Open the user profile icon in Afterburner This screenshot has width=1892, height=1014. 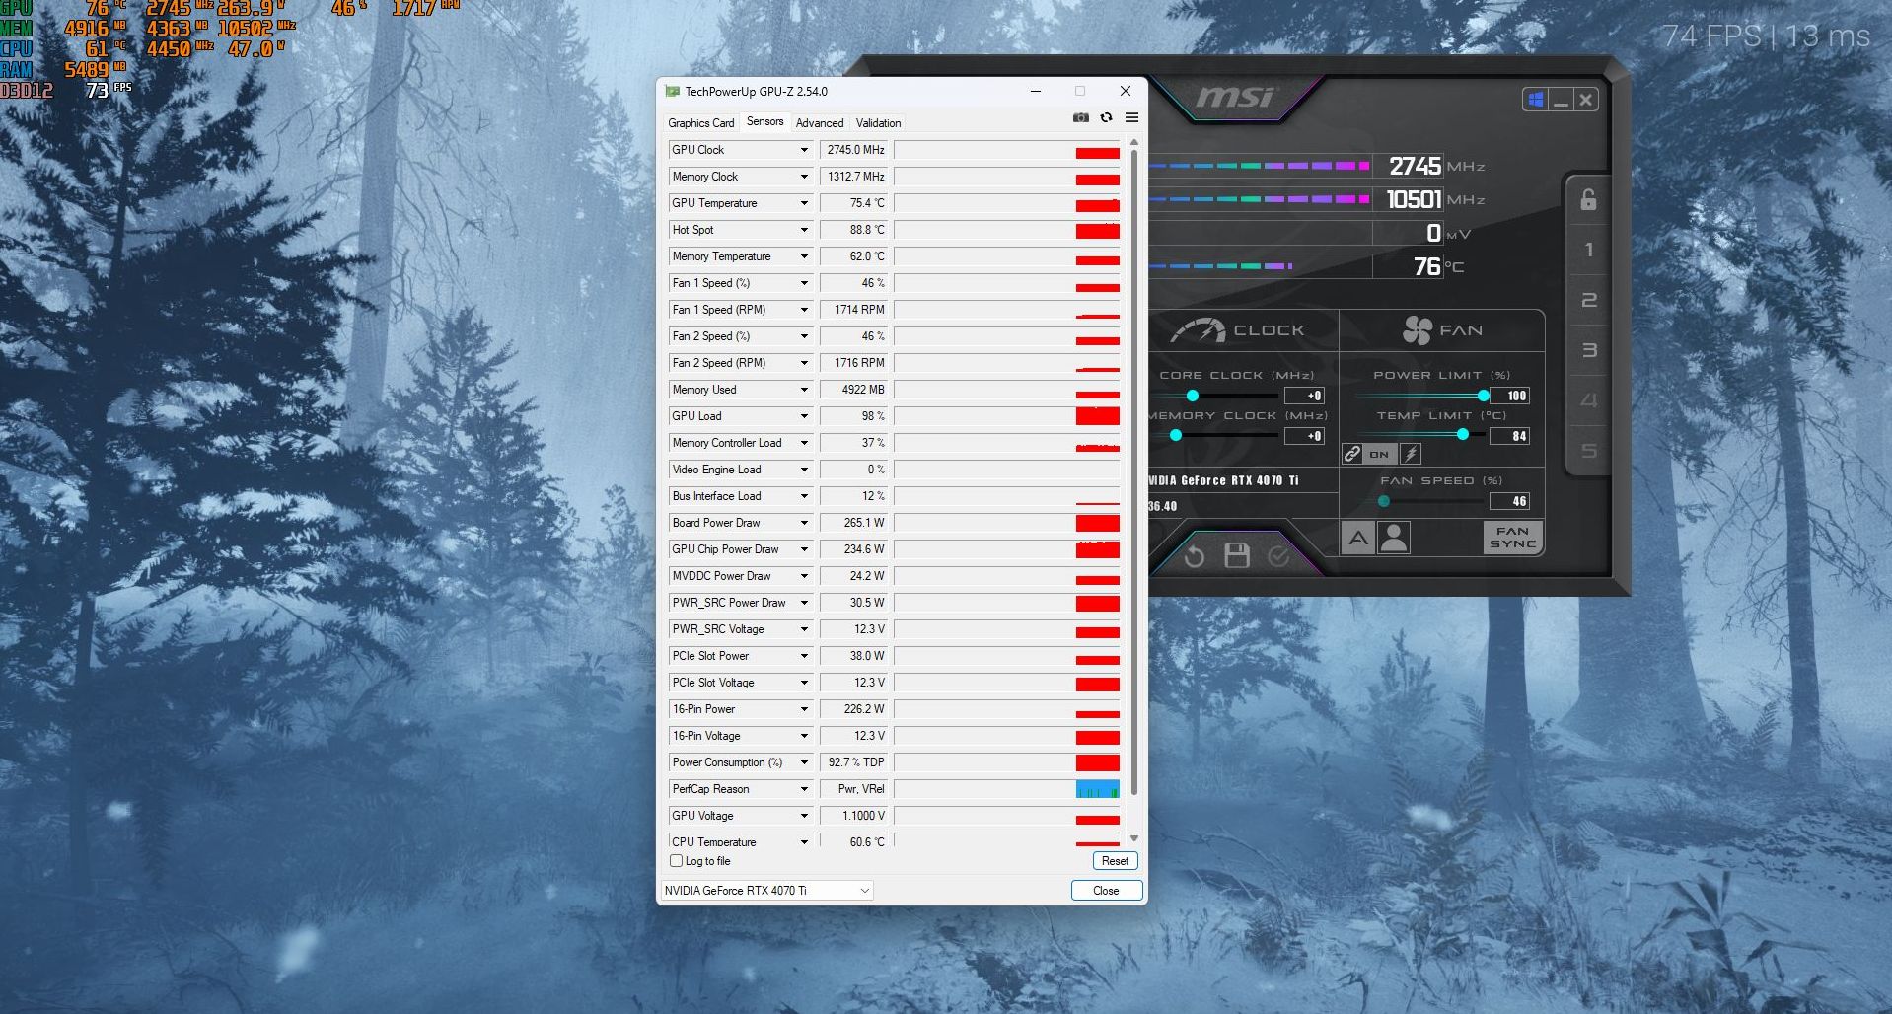tap(1394, 538)
